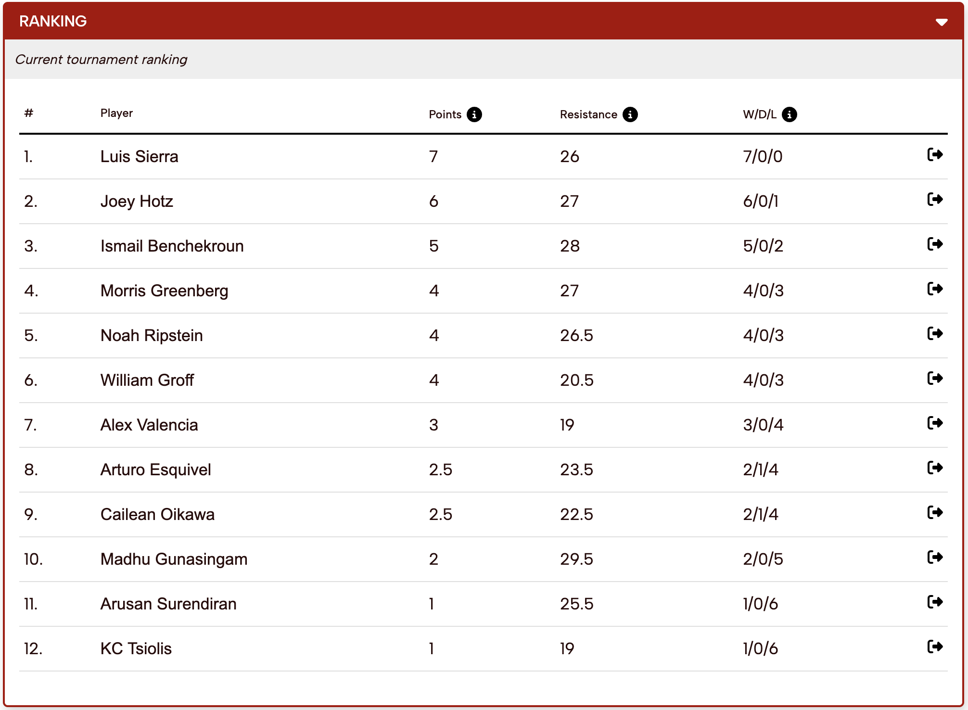This screenshot has height=710, width=968.
Task: Drop Madhu Gunasingam with the exit icon
Action: 934,558
